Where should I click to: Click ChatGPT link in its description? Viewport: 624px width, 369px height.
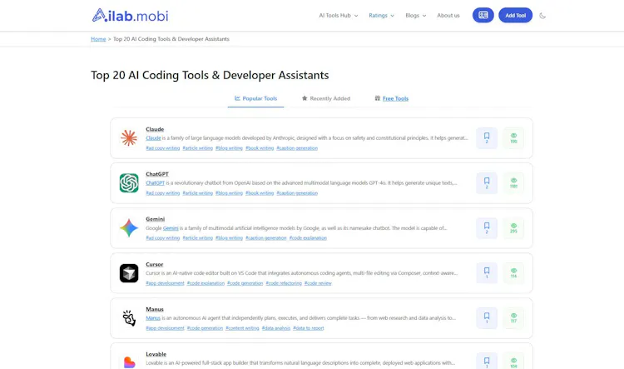tap(156, 183)
